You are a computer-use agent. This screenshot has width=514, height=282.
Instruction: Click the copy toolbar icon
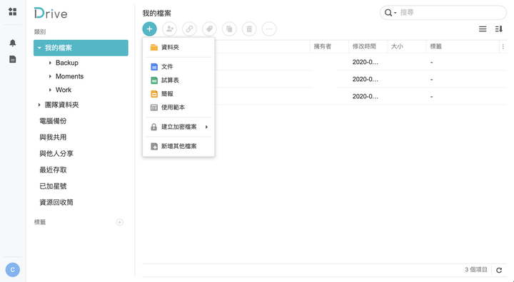[x=229, y=29]
